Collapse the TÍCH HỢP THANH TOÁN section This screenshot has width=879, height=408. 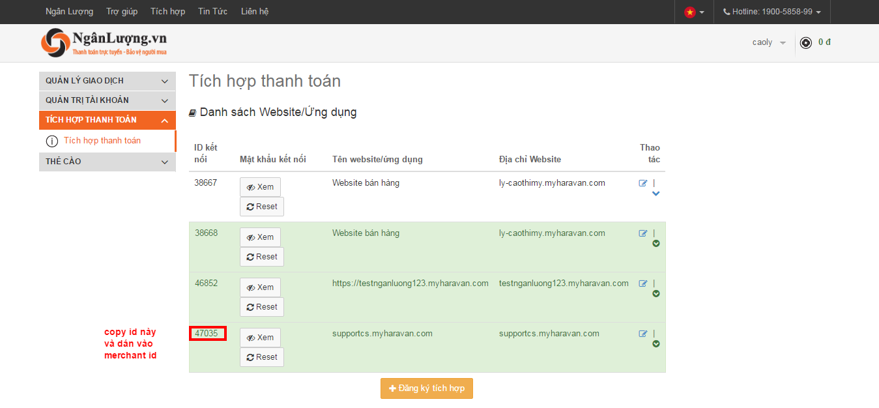[108, 120]
